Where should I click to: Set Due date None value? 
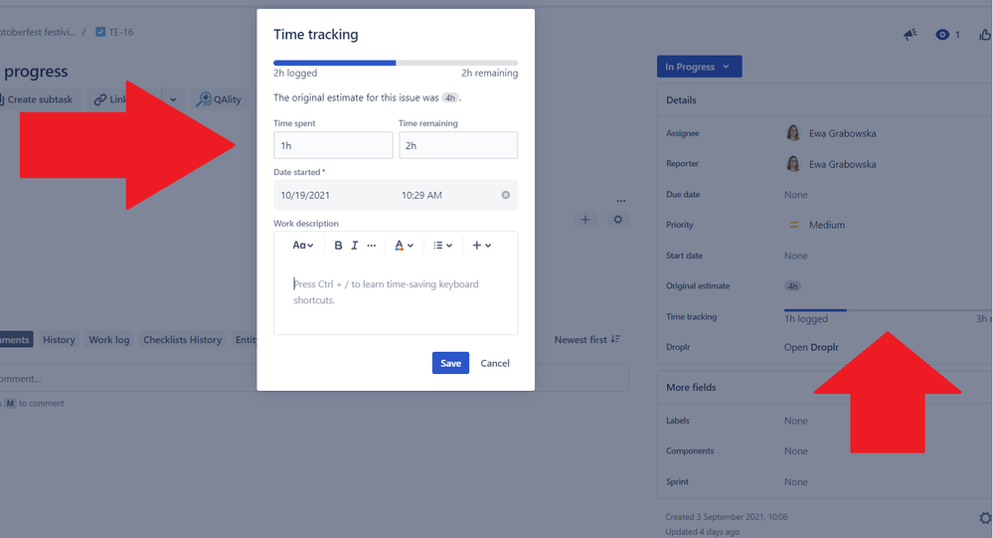pyautogui.click(x=796, y=195)
